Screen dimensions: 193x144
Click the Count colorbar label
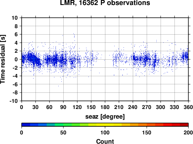pyautogui.click(x=105, y=141)
